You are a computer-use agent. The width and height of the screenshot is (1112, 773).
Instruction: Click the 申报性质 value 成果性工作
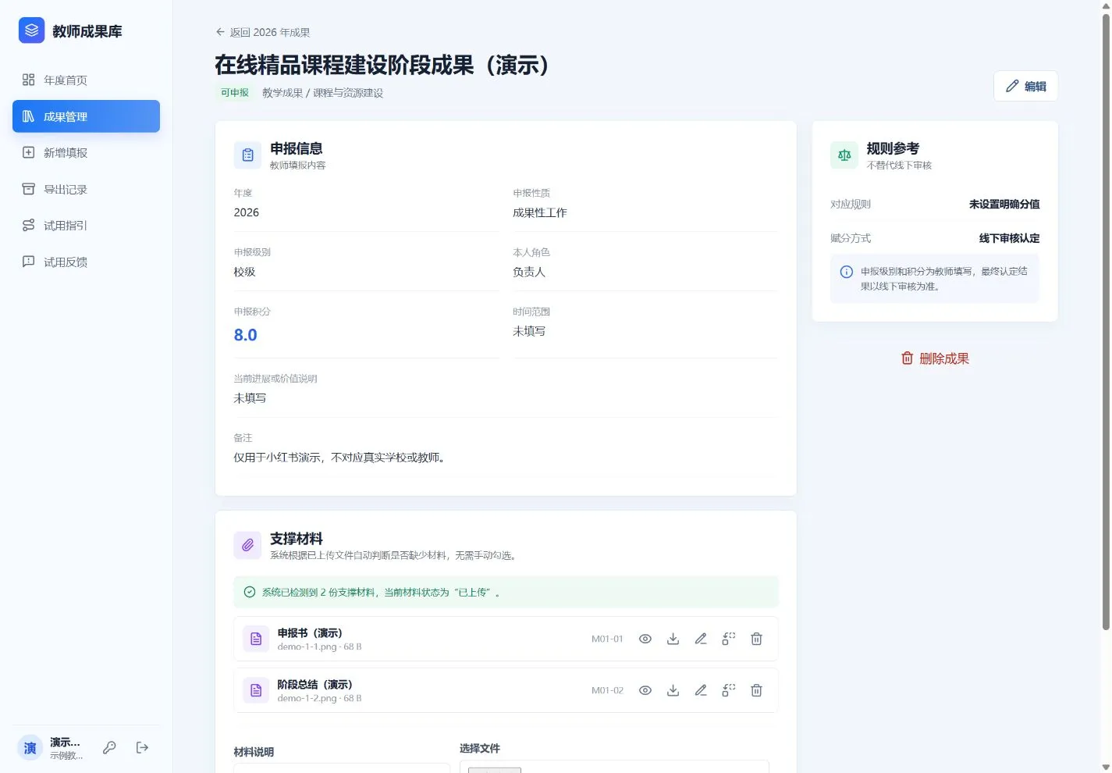click(x=540, y=212)
